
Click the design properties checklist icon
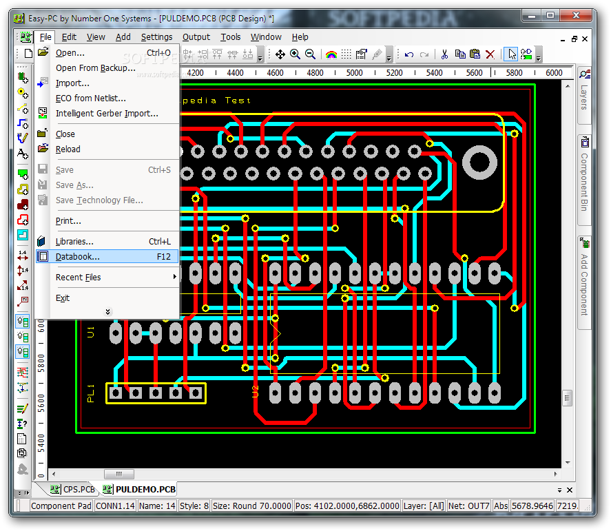click(362, 54)
